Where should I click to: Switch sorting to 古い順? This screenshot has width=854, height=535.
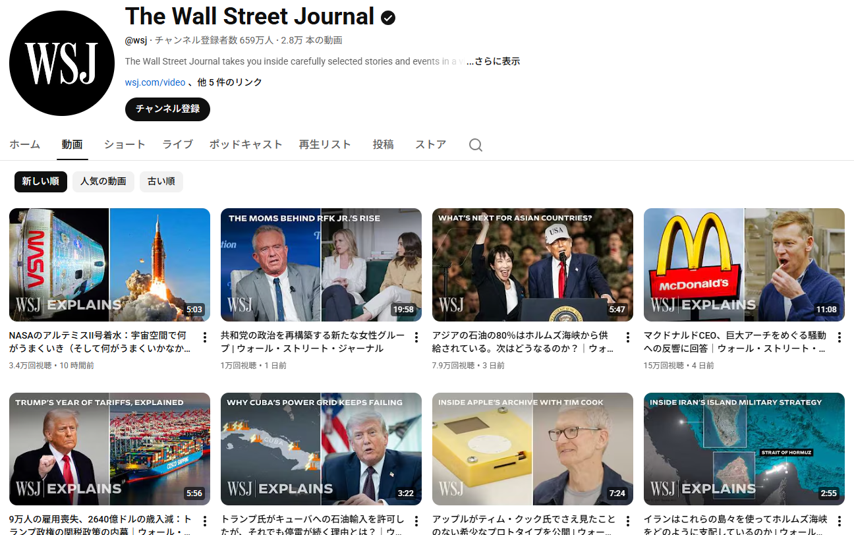coord(161,182)
